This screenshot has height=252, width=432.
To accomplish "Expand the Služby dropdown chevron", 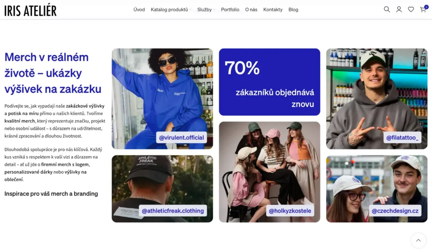I will [214, 10].
